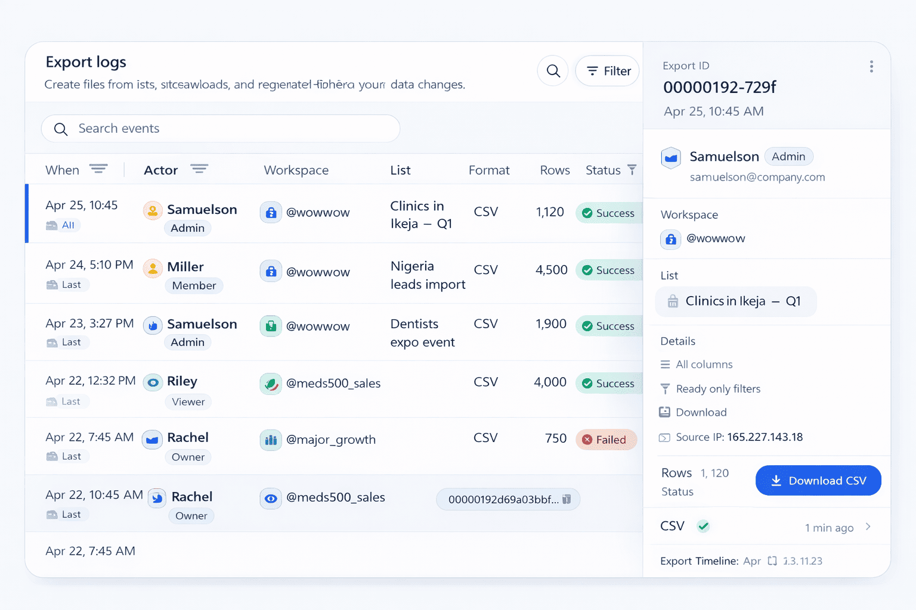The width and height of the screenshot is (916, 610).
Task: Click the Miller user avatar icon
Action: pos(153,269)
